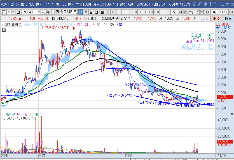Choose the 30 interval preset
The image size is (234, 160).
(146, 12)
